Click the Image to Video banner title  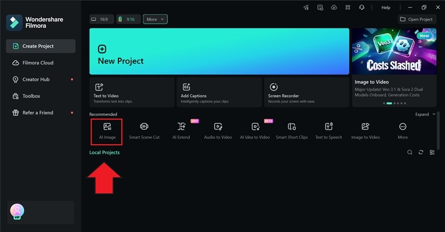(x=372, y=82)
